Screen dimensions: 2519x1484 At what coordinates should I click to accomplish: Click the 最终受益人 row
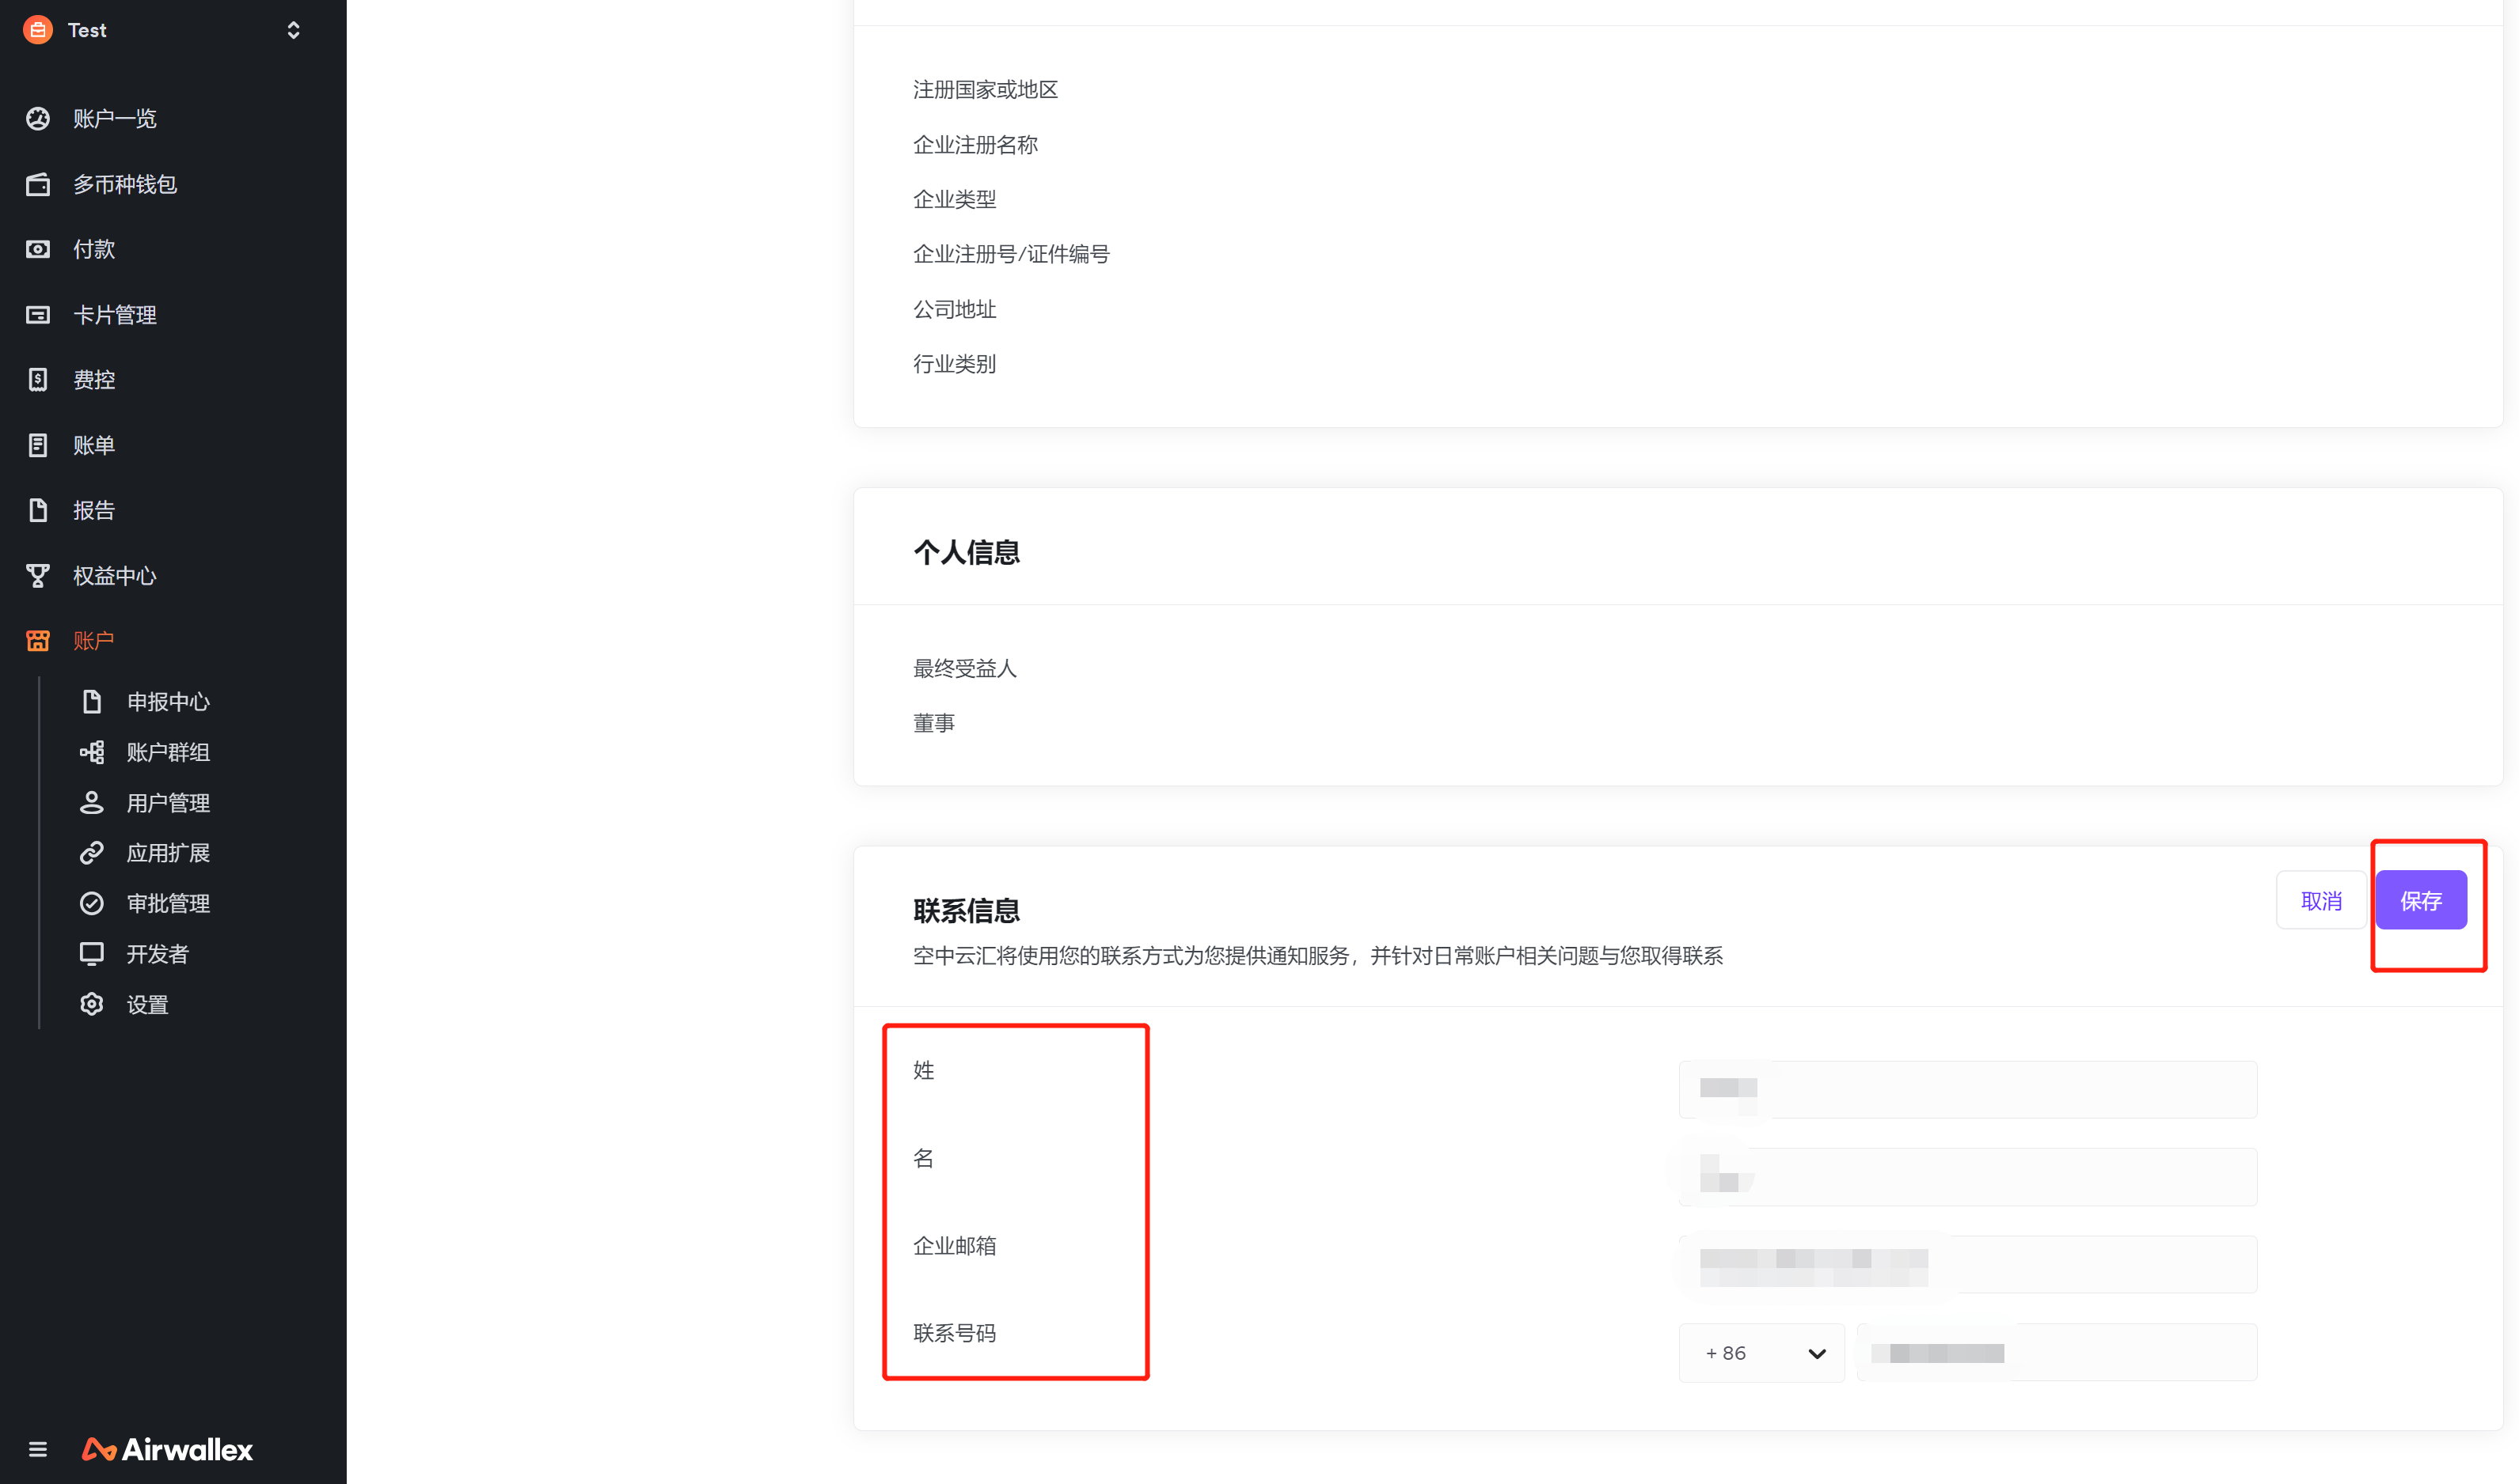click(x=965, y=669)
